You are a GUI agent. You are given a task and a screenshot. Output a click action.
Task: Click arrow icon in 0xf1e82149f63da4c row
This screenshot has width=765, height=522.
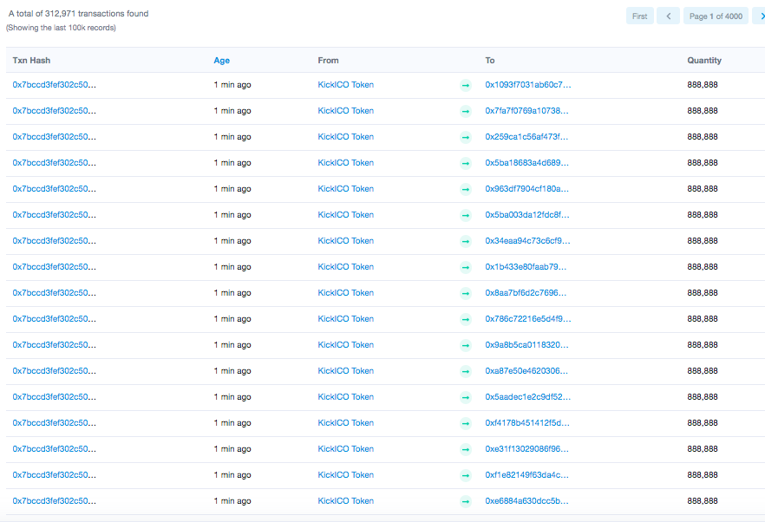(466, 476)
